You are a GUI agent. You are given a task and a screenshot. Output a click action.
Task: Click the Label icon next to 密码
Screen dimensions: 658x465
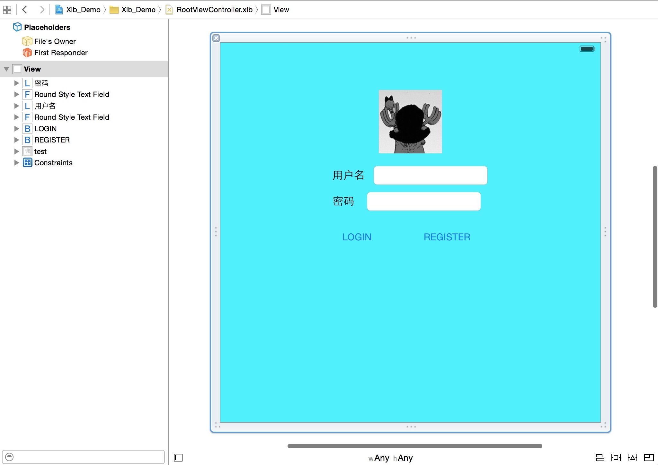pos(27,82)
